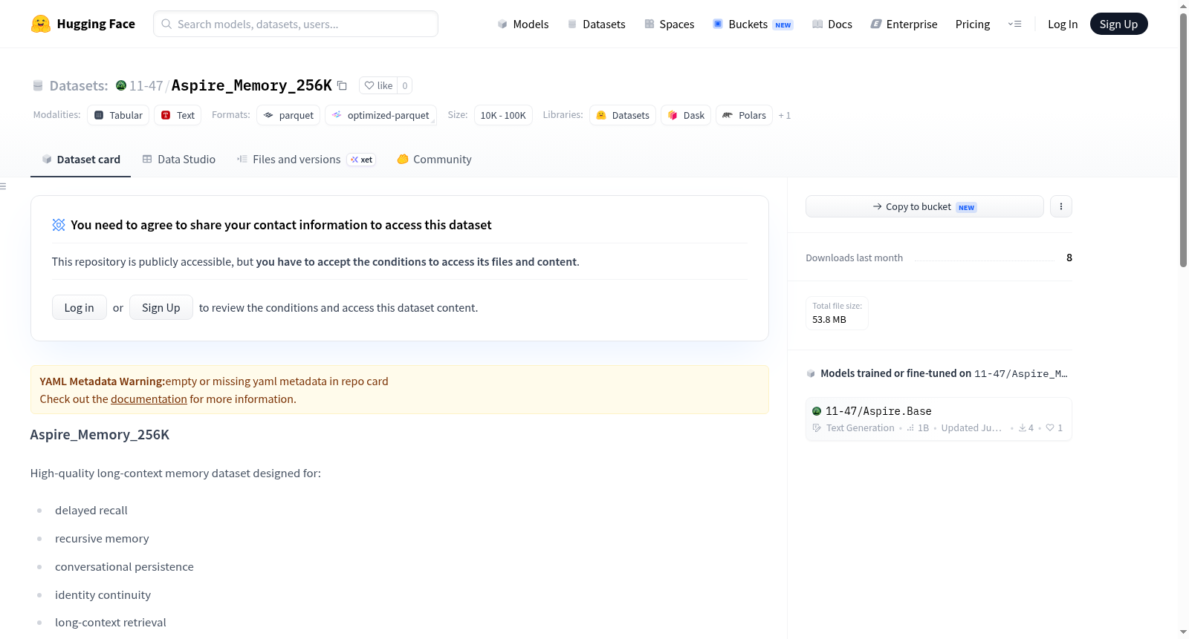
Task: Click the Hugging Face logo icon
Action: pos(41,24)
